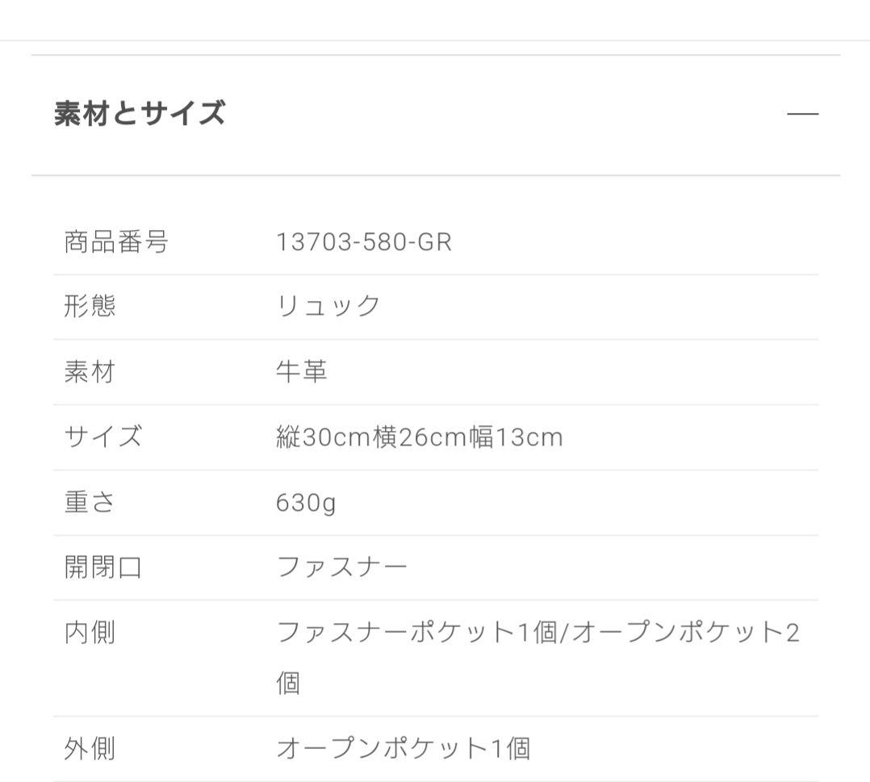Click the 形態 row label
Viewport: 870px width, 782px height.
point(90,307)
